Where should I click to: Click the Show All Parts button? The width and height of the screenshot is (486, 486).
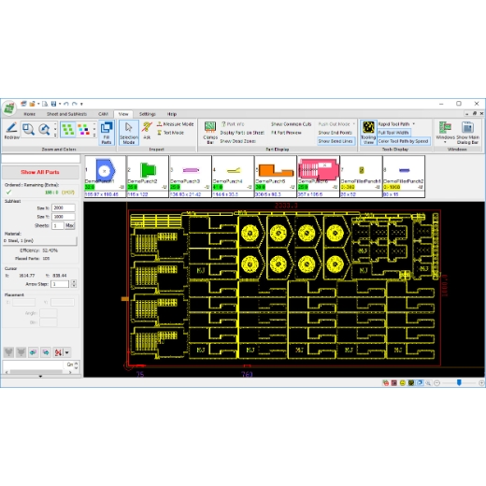click(x=40, y=172)
